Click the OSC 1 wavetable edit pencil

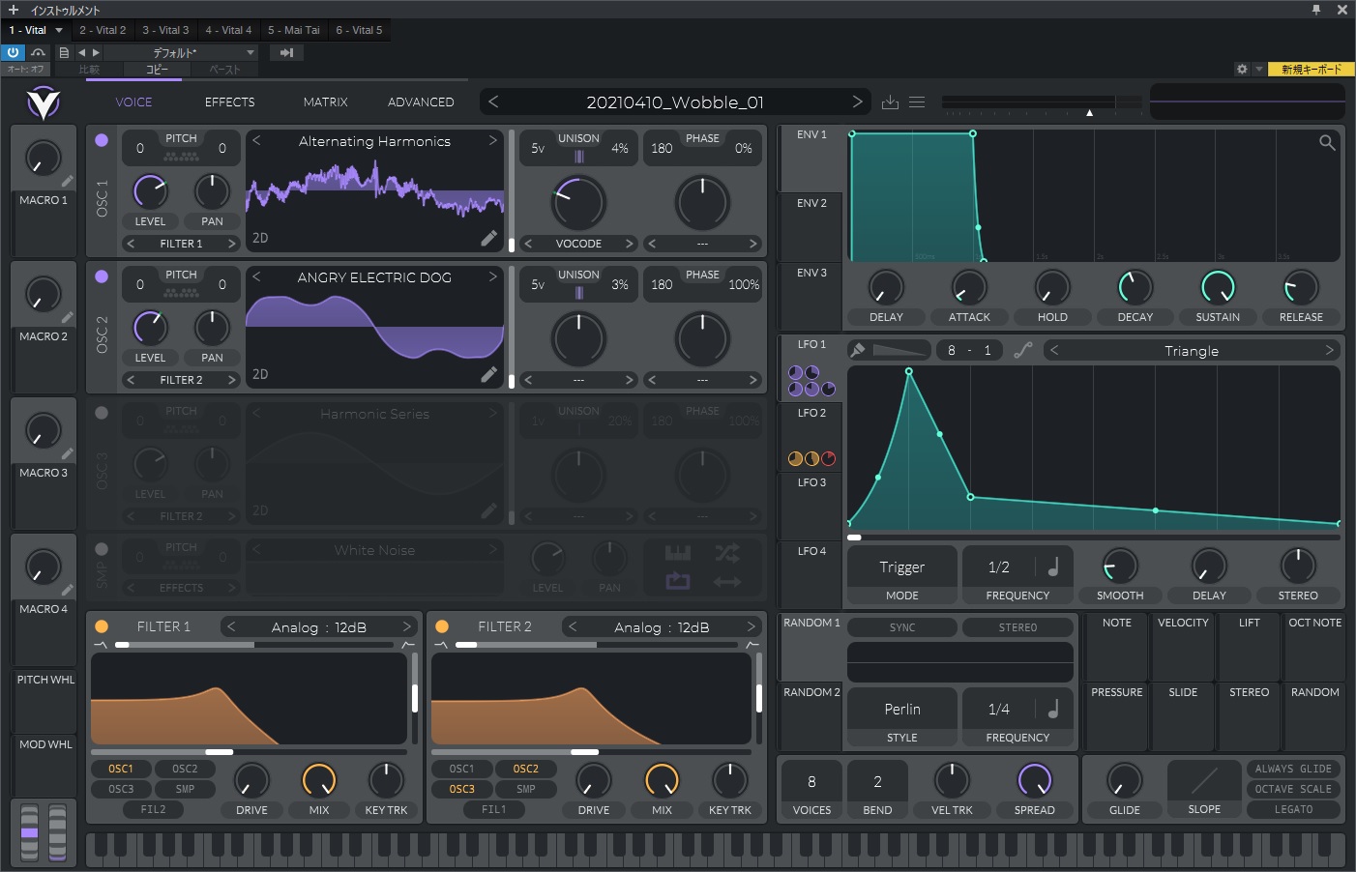tap(488, 238)
